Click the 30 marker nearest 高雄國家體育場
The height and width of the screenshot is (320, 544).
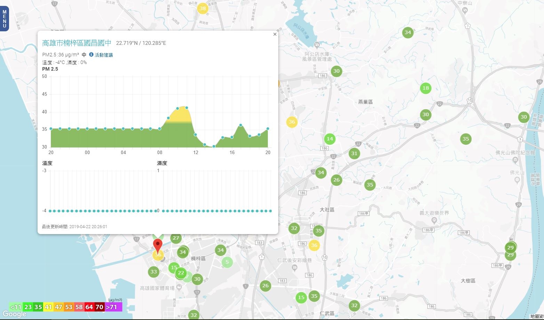click(197, 279)
